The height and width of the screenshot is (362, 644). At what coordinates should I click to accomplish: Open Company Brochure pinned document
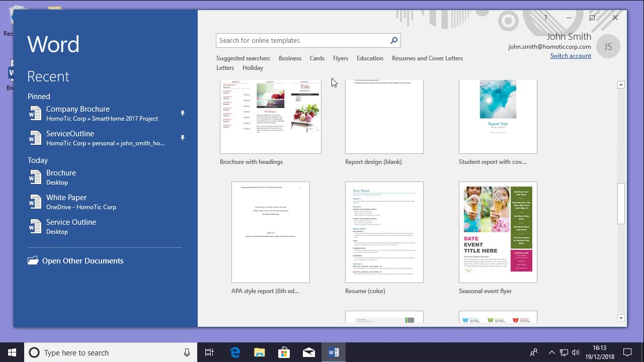[x=107, y=114]
